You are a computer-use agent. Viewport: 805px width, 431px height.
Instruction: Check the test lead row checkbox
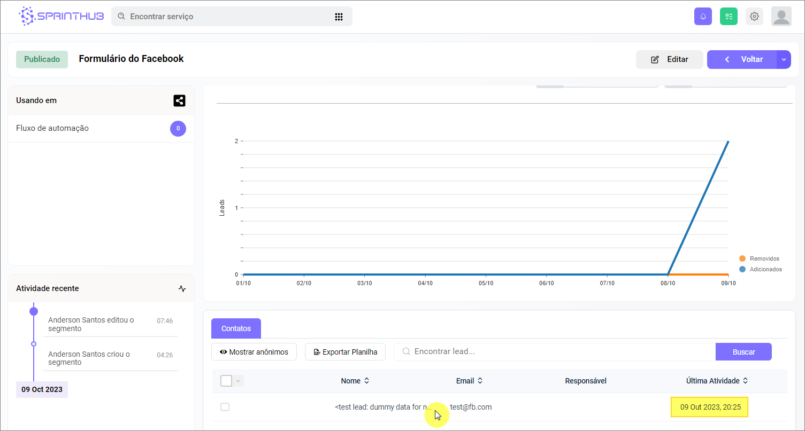pyautogui.click(x=225, y=407)
